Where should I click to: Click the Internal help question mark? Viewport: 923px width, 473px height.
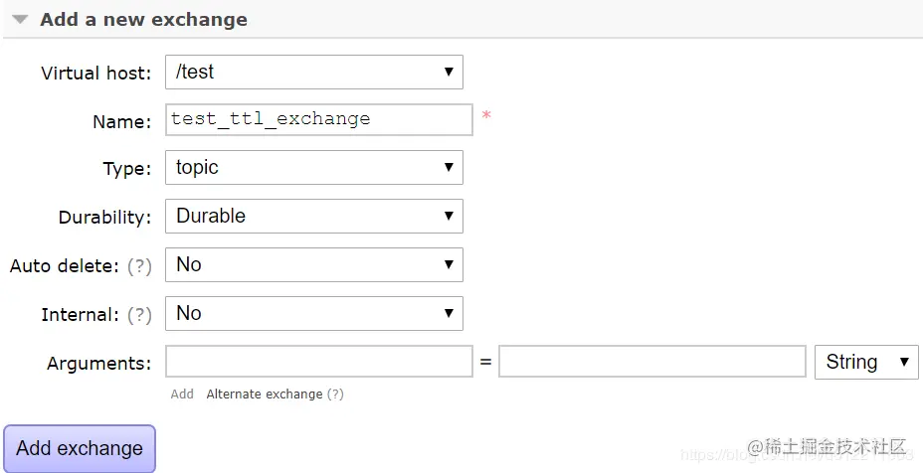point(139,315)
